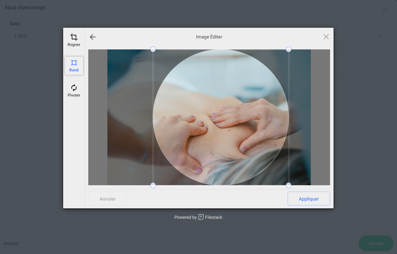Grab the top-right crop handle
The image size is (397, 254).
[289, 49]
